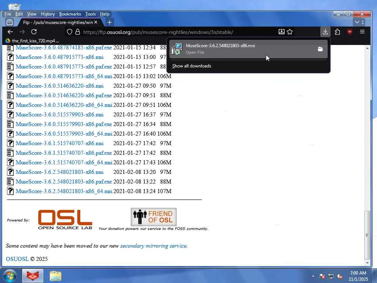Show downloaded MSI file in folder
Viewport: 377px width, 283px height.
click(x=320, y=49)
